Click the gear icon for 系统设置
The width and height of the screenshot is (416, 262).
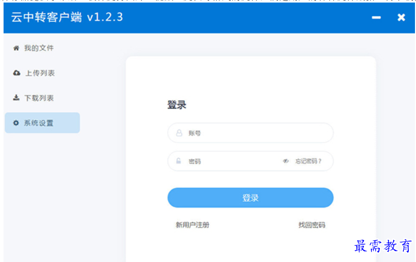coord(16,123)
